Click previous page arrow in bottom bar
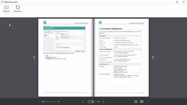This screenshot has width=187, height=105. 83,101
